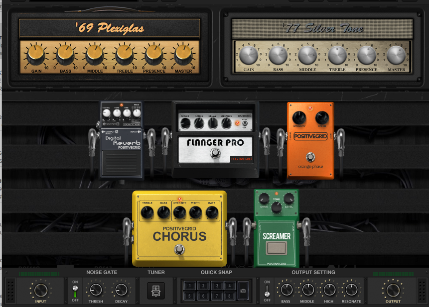Select Quick Snap slot 3
Image resolution: width=429 pixels, height=307 pixels.
pyautogui.click(x=217, y=286)
